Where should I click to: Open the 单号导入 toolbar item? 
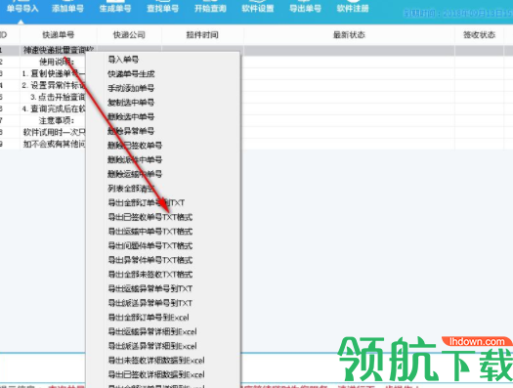tap(22, 8)
